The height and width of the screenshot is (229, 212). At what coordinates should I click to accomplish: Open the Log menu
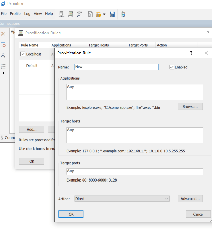coord(27,14)
